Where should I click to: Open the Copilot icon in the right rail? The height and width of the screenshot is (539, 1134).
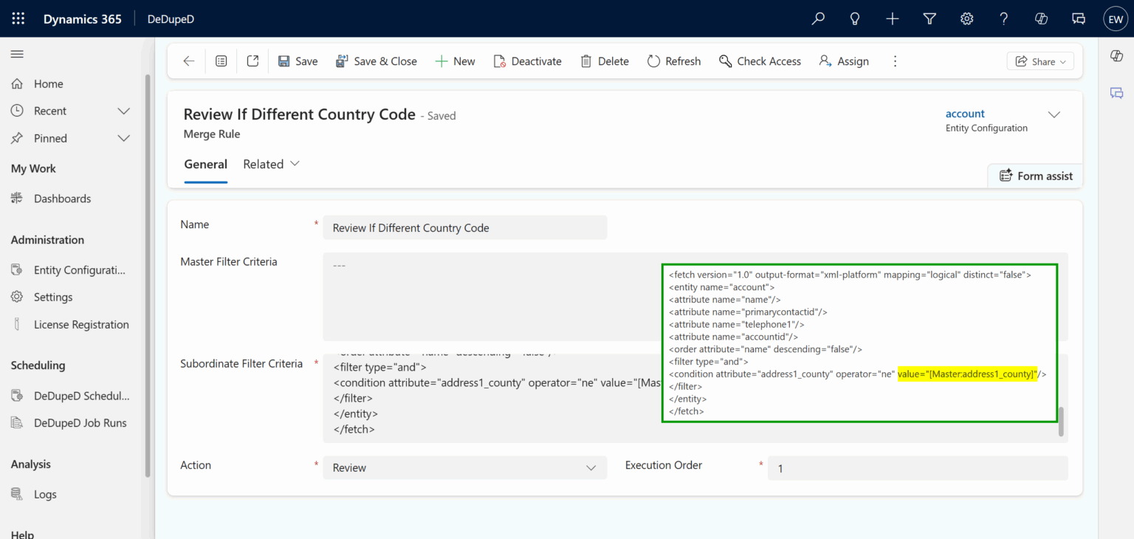click(x=1116, y=55)
